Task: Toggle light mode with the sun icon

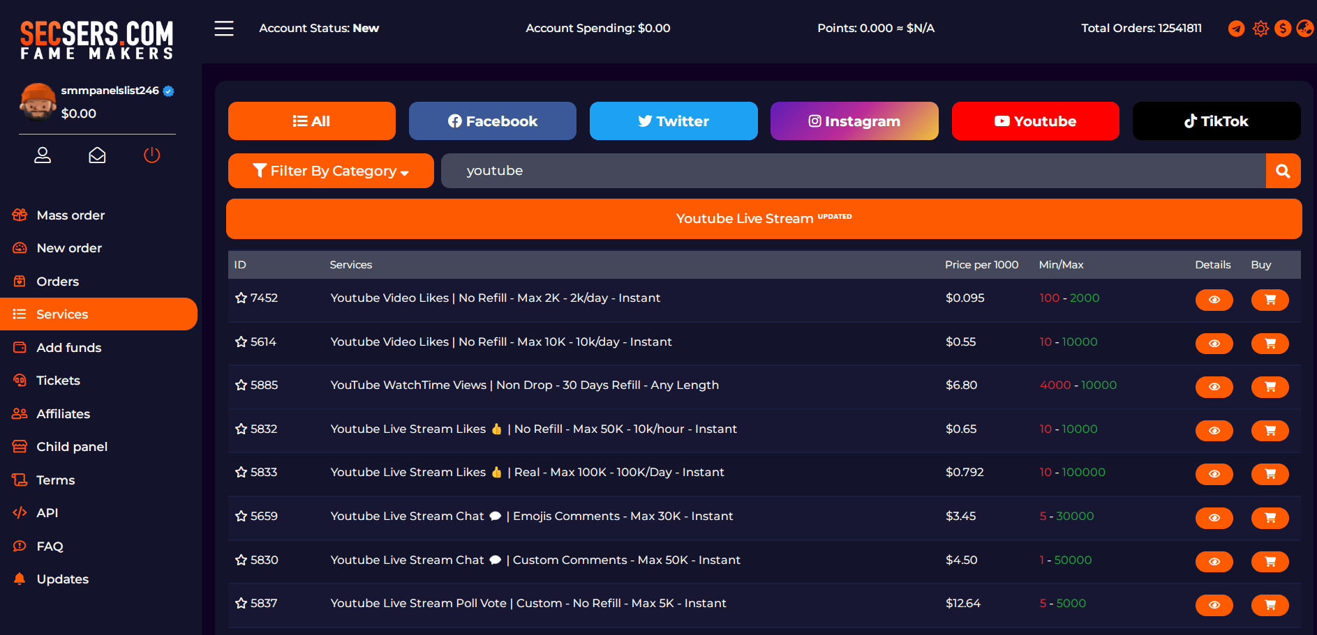Action: pos(1260,29)
